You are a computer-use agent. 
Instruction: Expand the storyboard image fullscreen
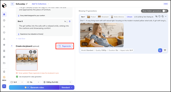pyautogui.click(x=35, y=52)
